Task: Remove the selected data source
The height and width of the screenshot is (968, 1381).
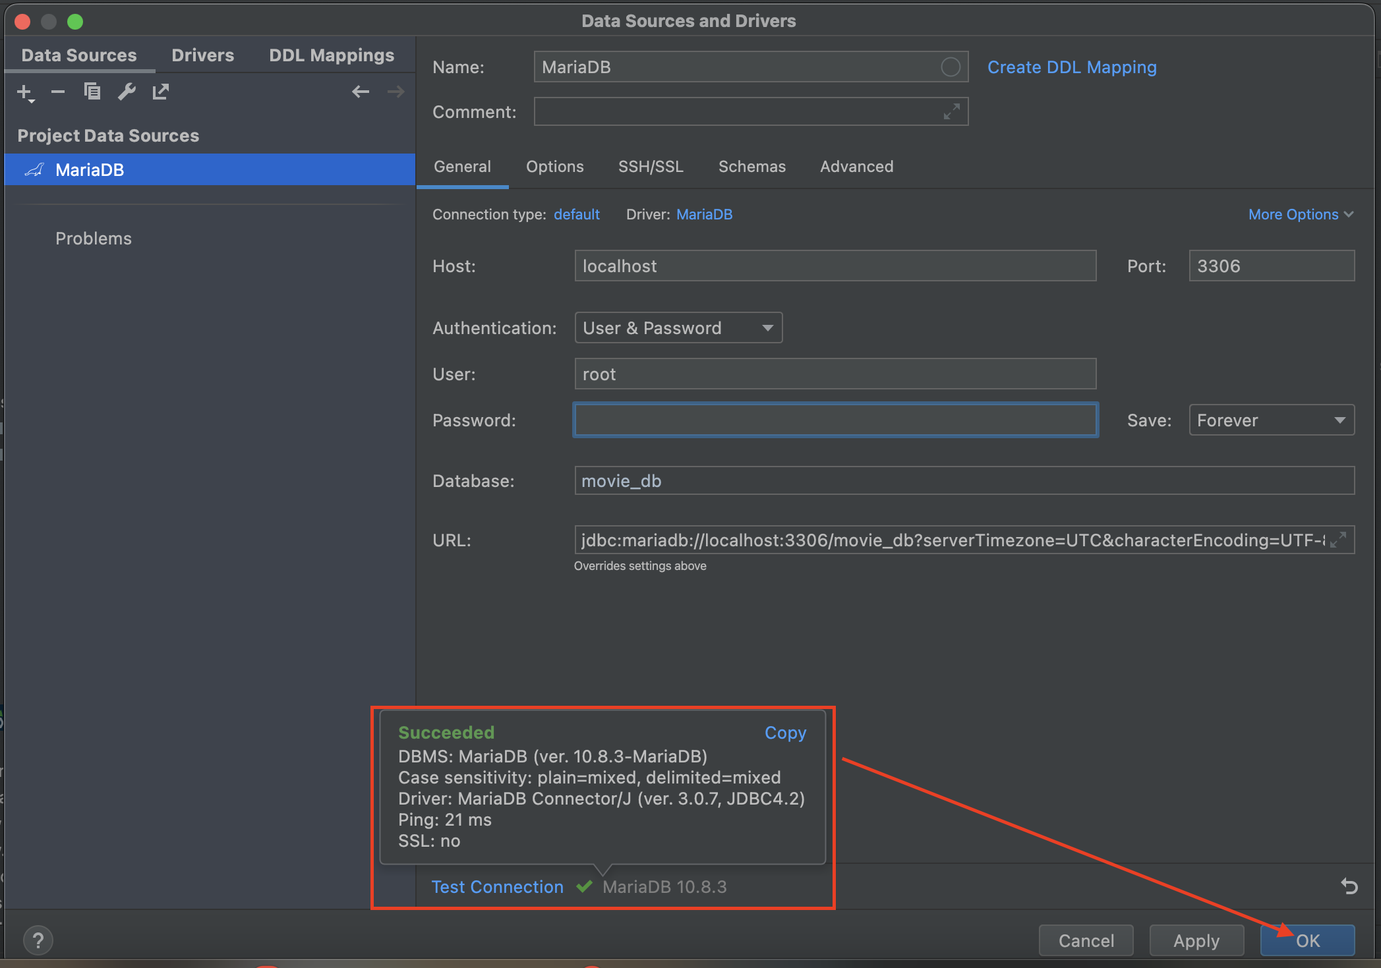Action: (58, 92)
